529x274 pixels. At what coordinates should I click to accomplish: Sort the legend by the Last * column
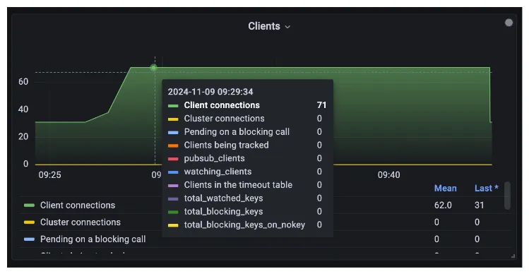[x=486, y=189]
